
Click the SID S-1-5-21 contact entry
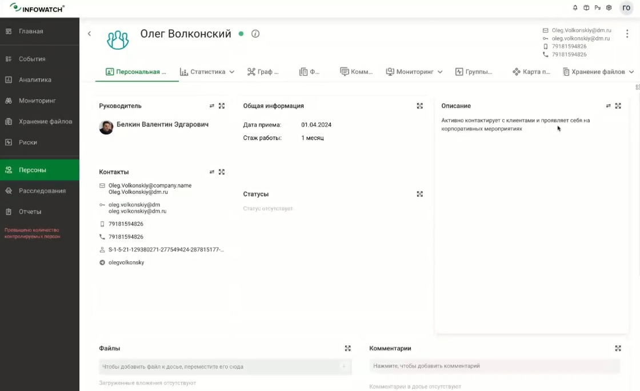166,249
